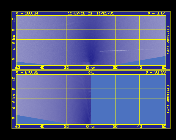
Task: Select upper panel's 60 label under θ = 0.04 side
Action: point(164,68)
